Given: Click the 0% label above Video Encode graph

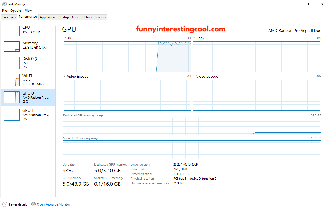Looking at the screenshot, I should pos(189,77).
